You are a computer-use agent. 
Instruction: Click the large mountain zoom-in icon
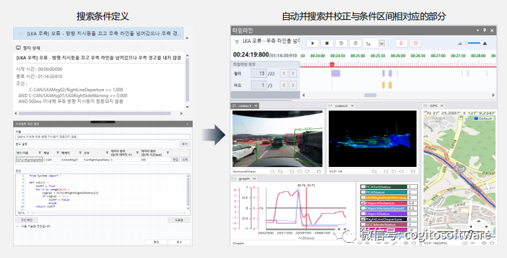[x=485, y=43]
